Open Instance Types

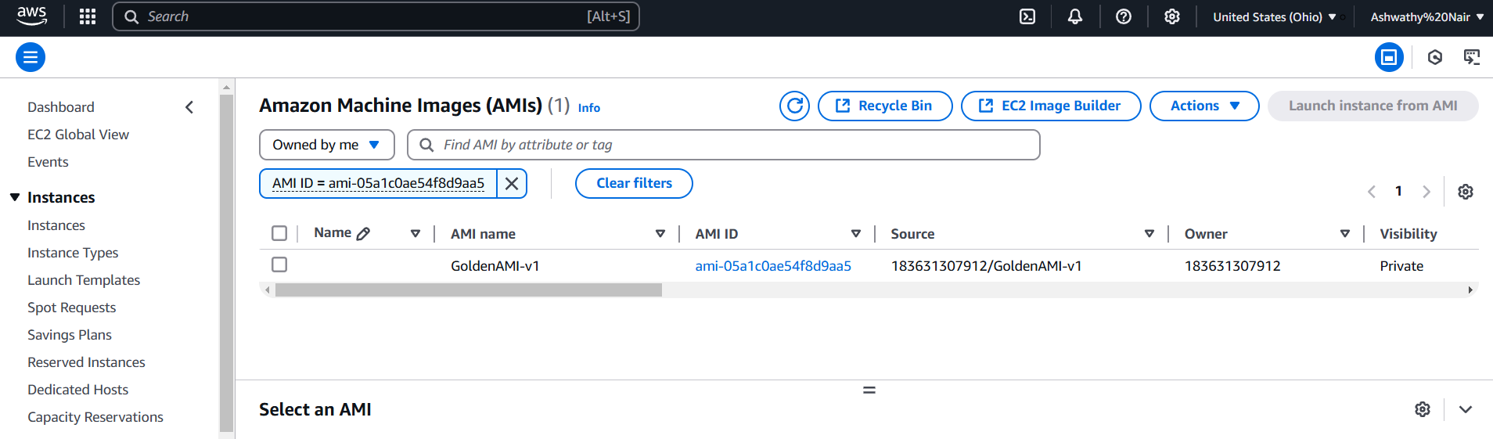(x=73, y=253)
